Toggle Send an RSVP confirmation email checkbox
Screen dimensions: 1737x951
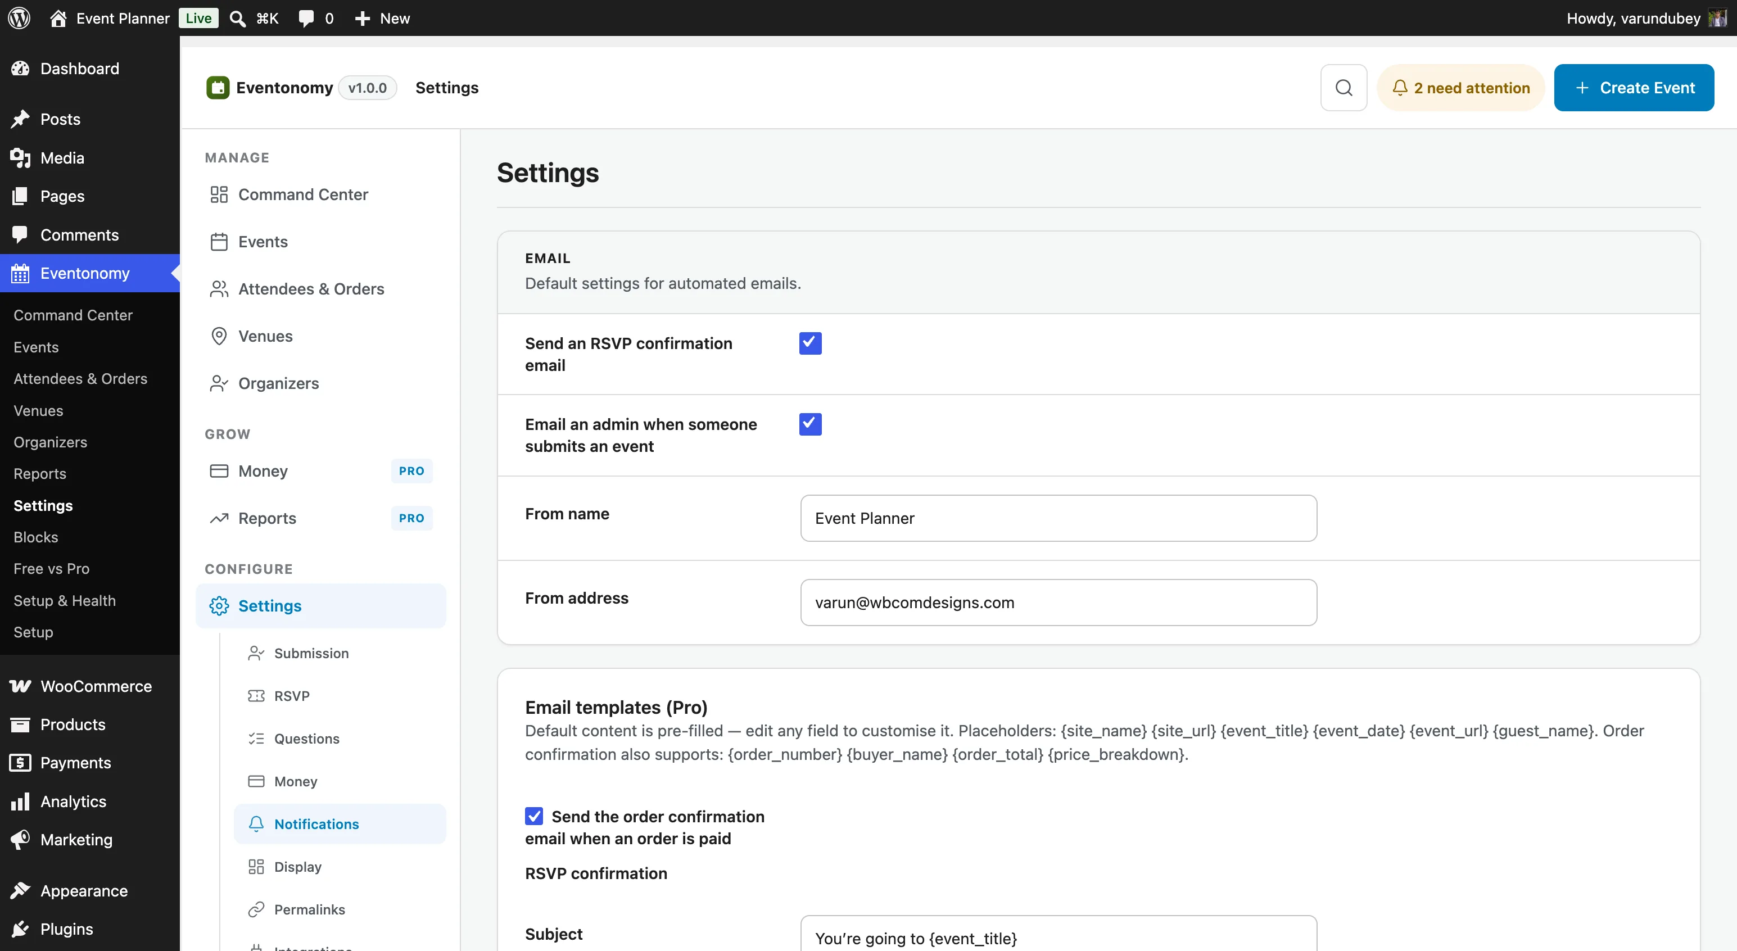coord(810,343)
